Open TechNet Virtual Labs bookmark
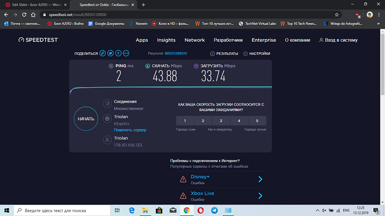 pos(257,24)
